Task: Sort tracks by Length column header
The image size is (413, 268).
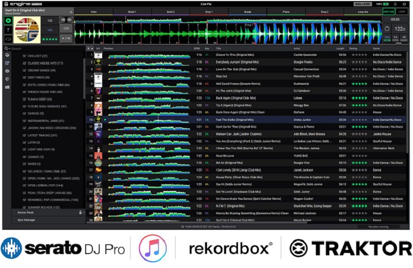Action: [340, 49]
